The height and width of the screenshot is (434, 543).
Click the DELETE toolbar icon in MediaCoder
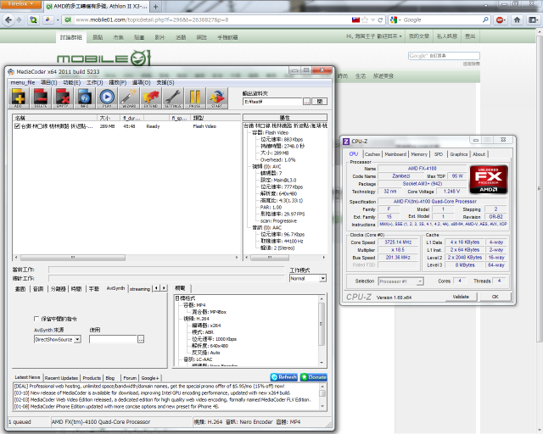[41, 98]
